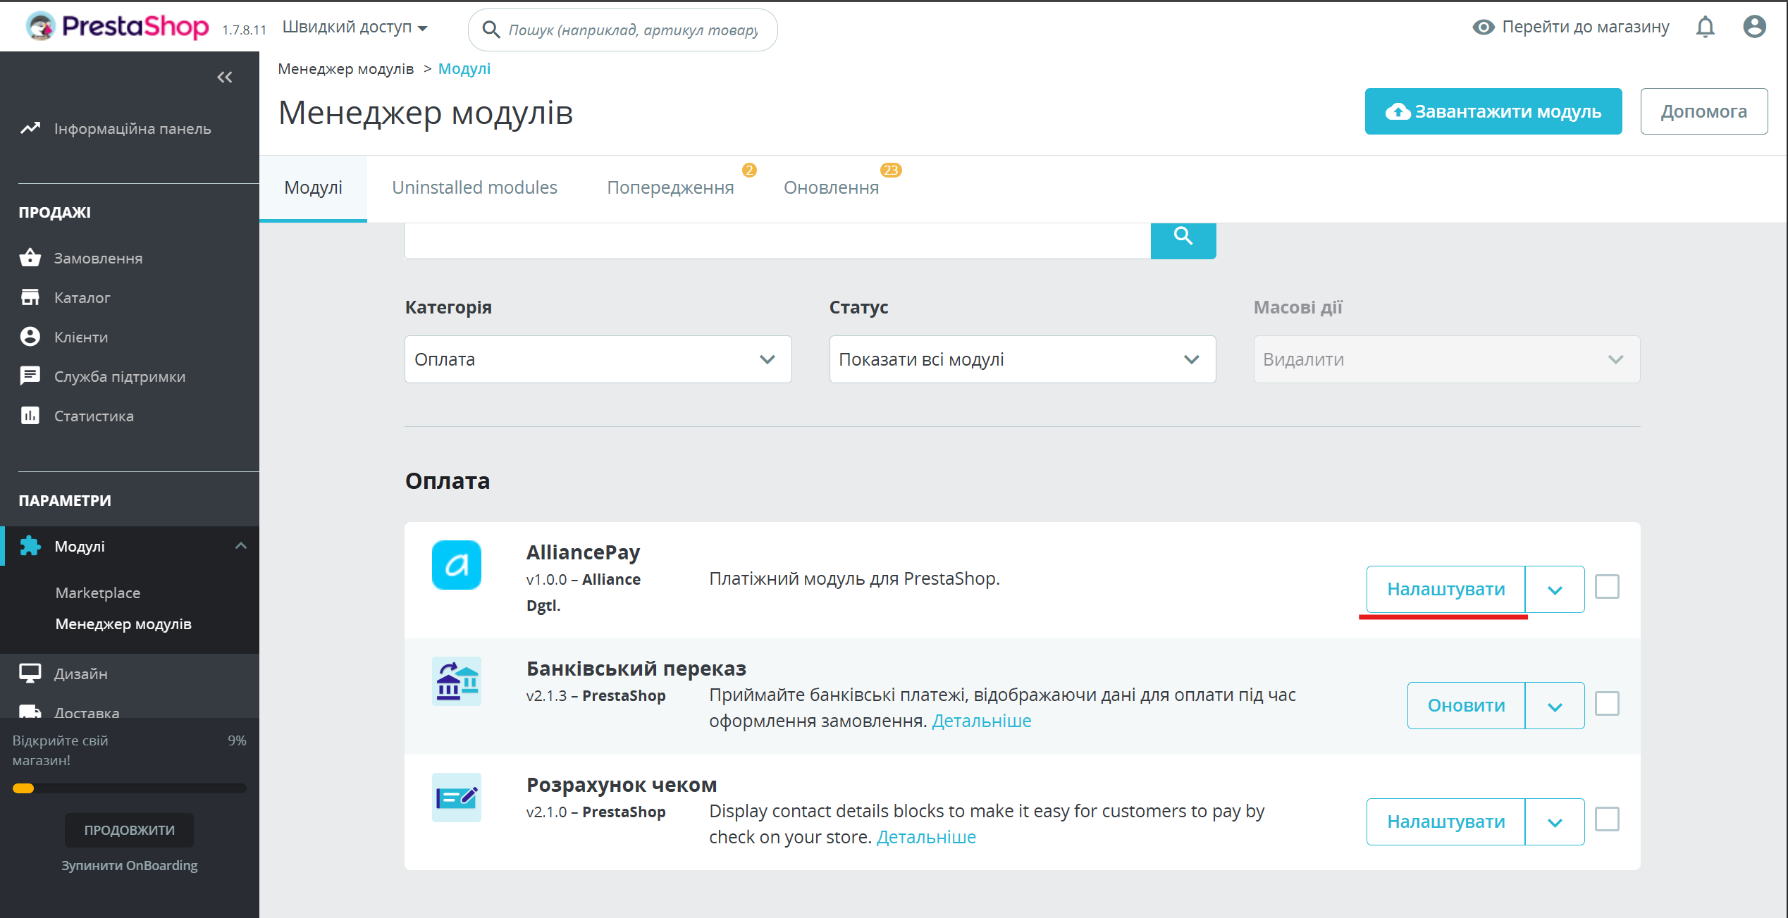This screenshot has width=1788, height=918.
Task: Click the top global search input field
Action: pyautogui.click(x=631, y=30)
